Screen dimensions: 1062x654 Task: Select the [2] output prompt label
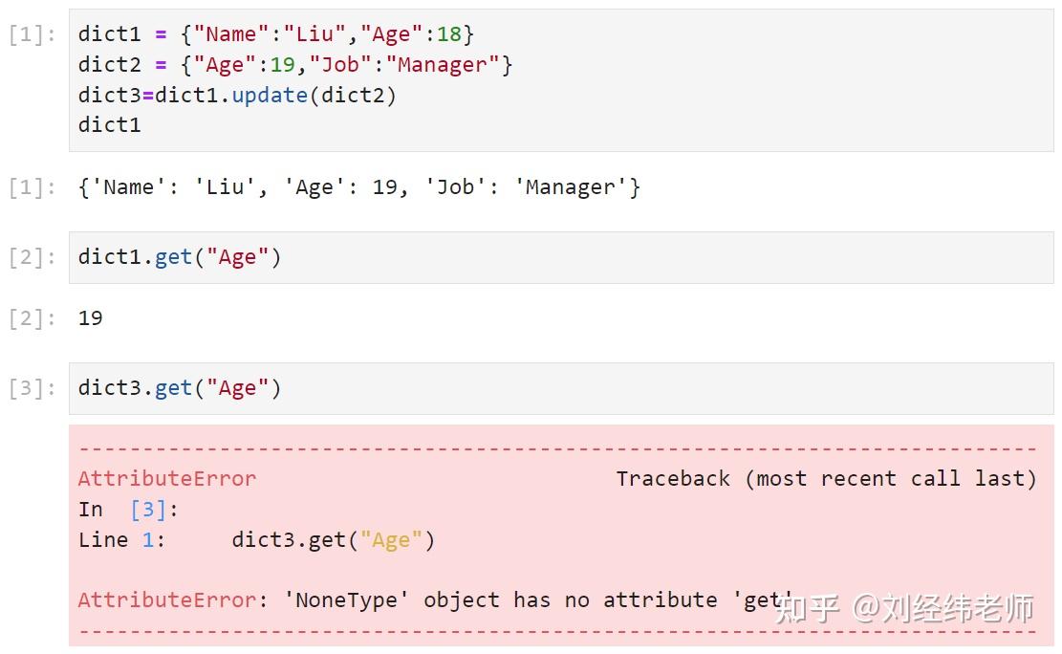click(x=32, y=317)
